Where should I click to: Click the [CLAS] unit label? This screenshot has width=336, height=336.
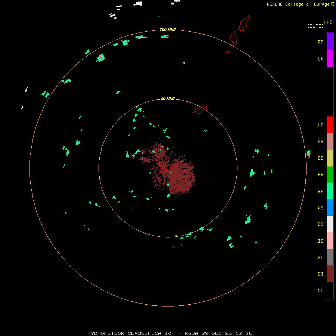click(315, 26)
